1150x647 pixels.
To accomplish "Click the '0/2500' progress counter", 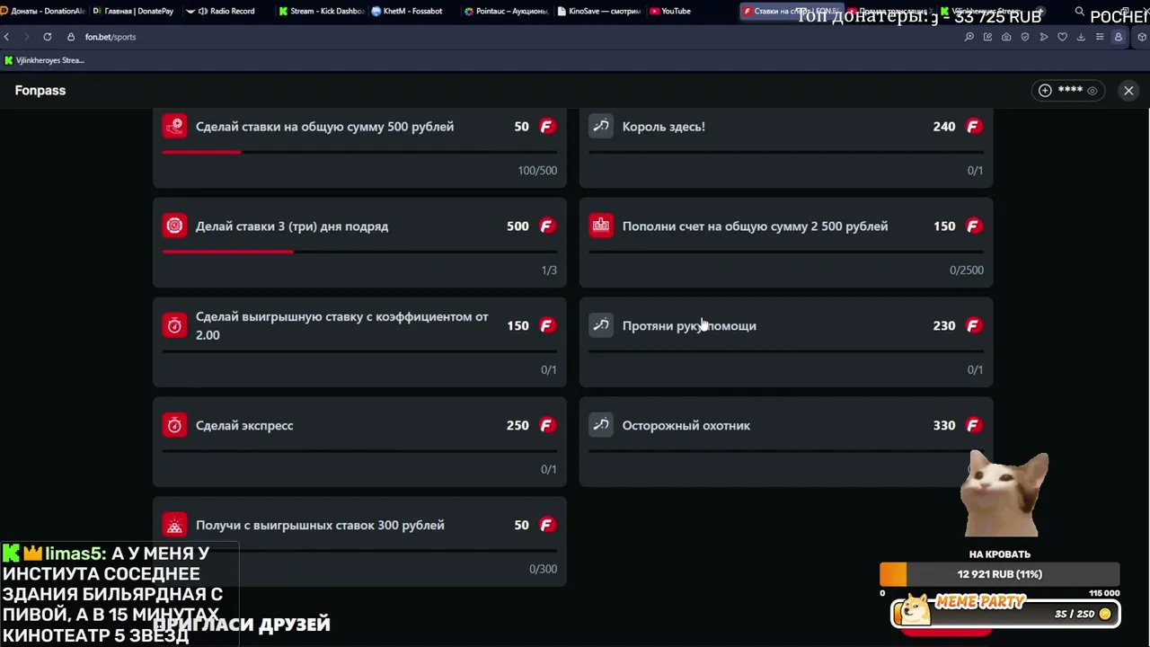I will 967,270.
